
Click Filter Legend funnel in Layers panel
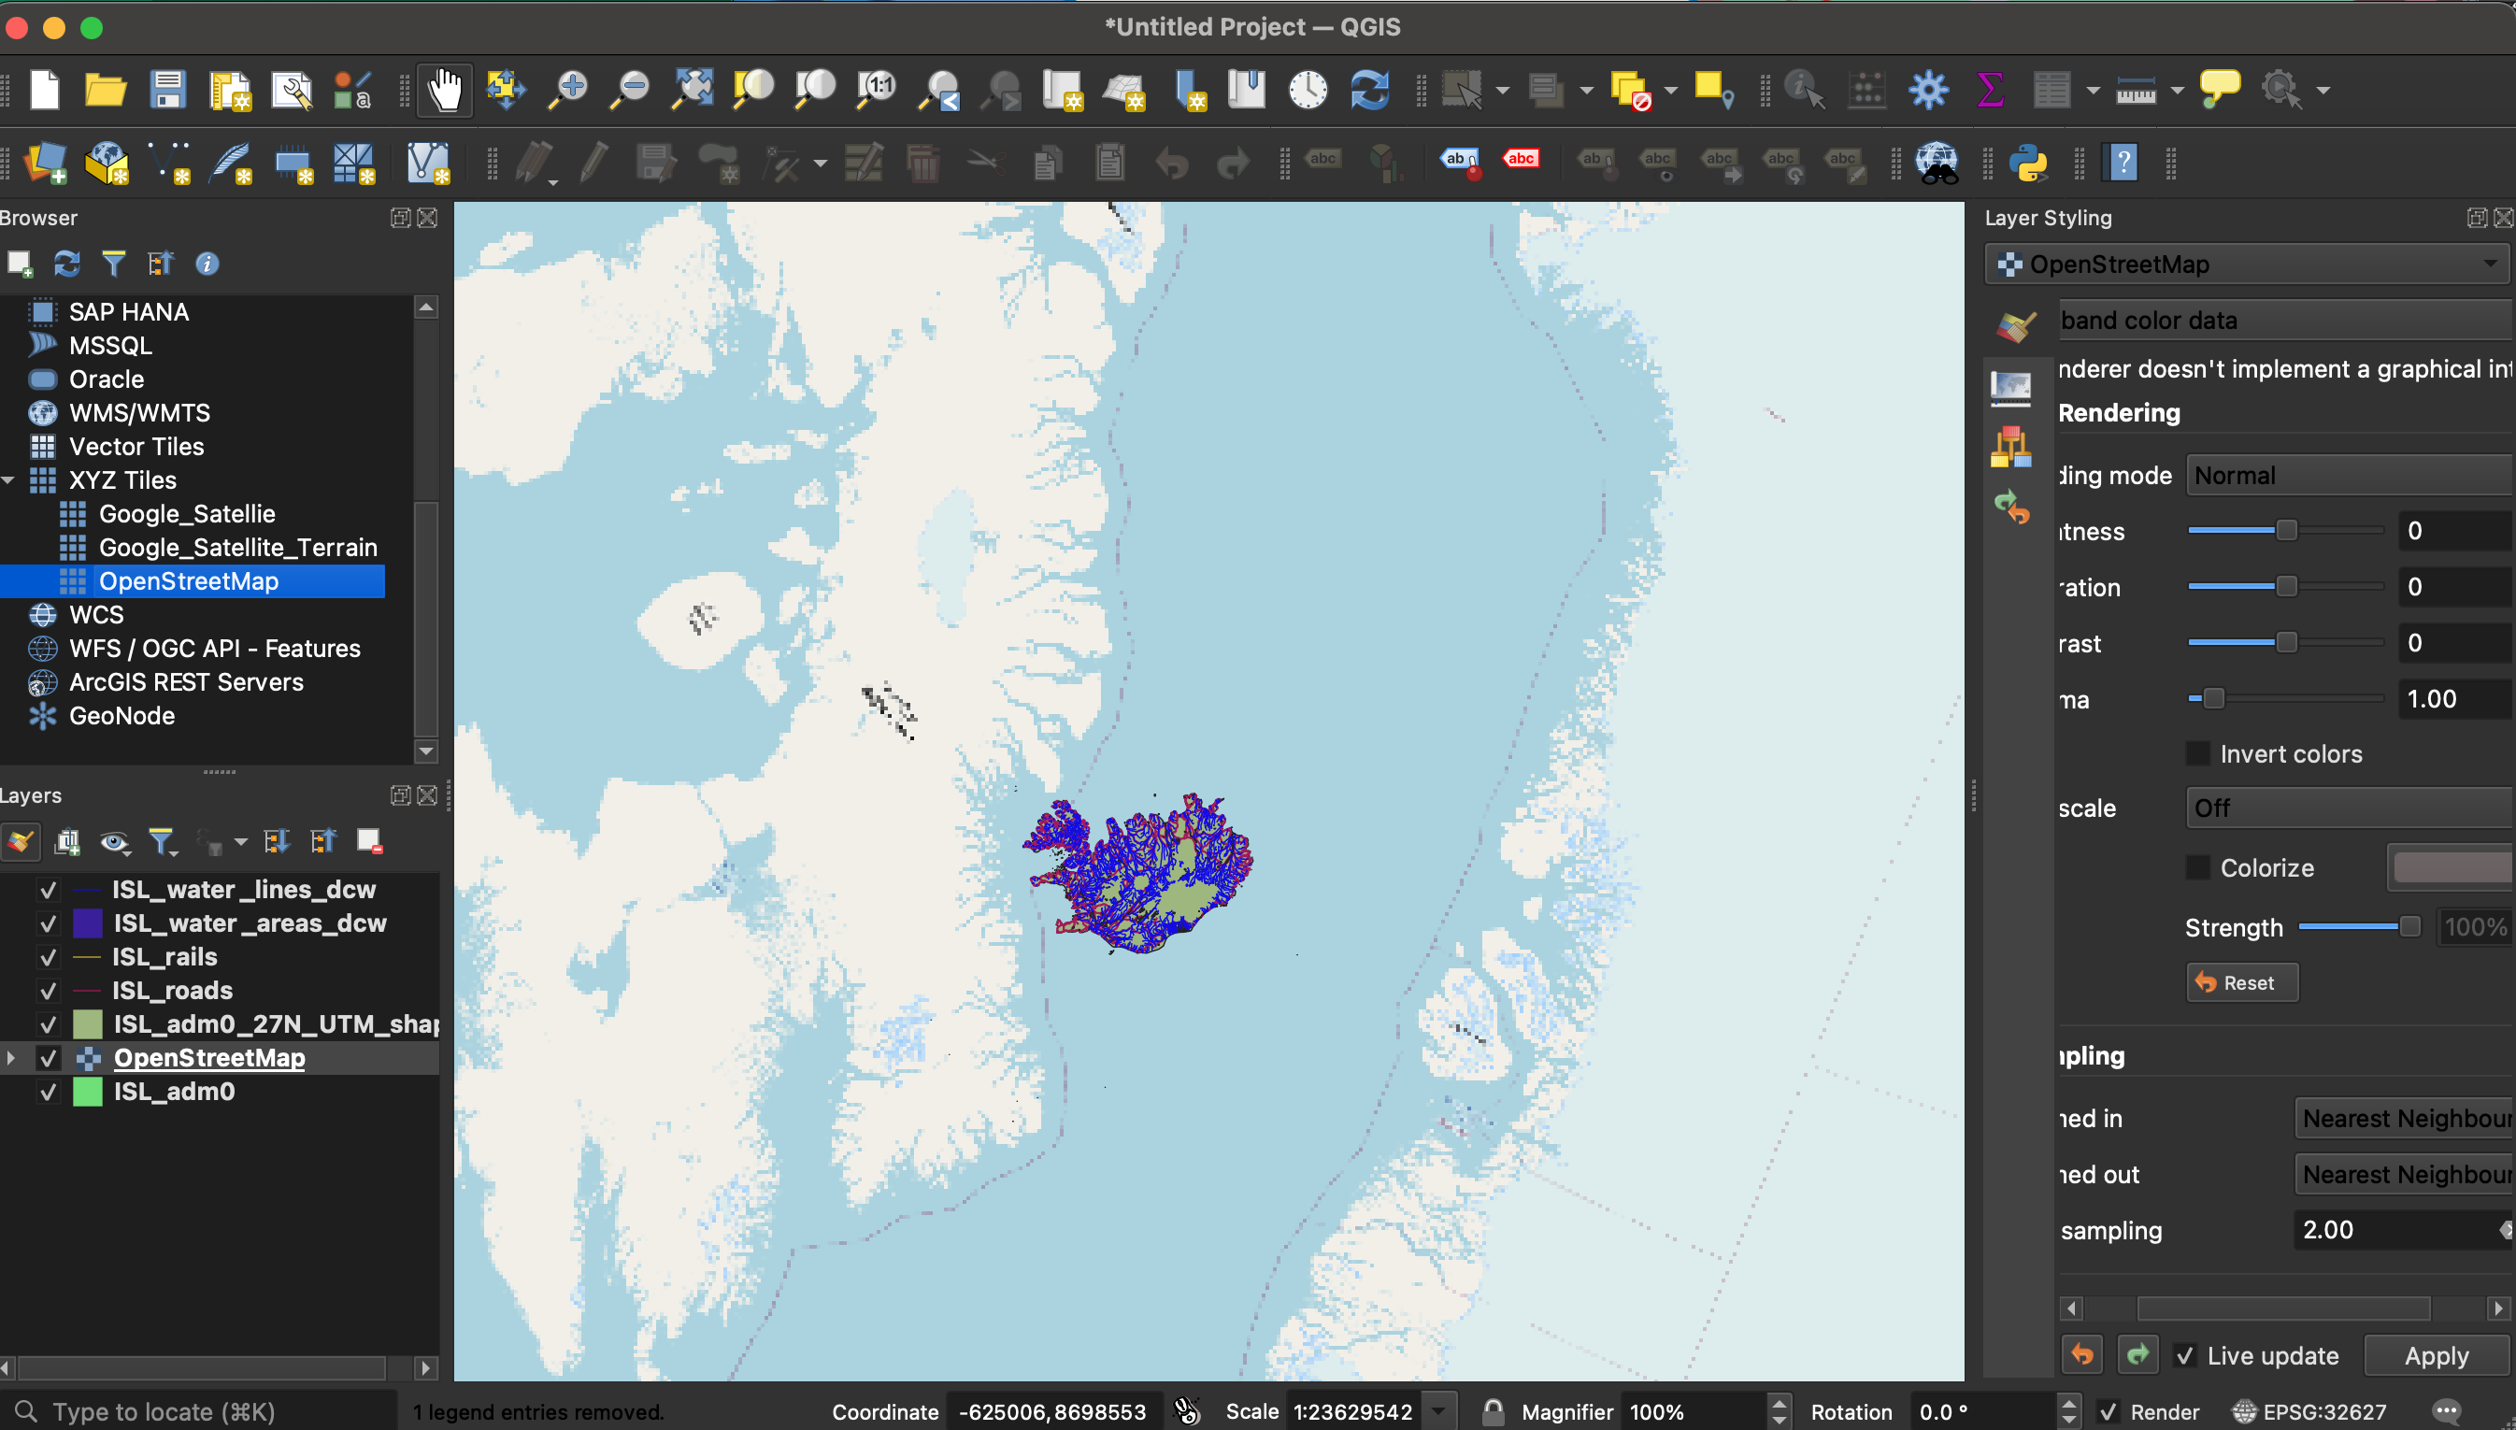tap(161, 842)
